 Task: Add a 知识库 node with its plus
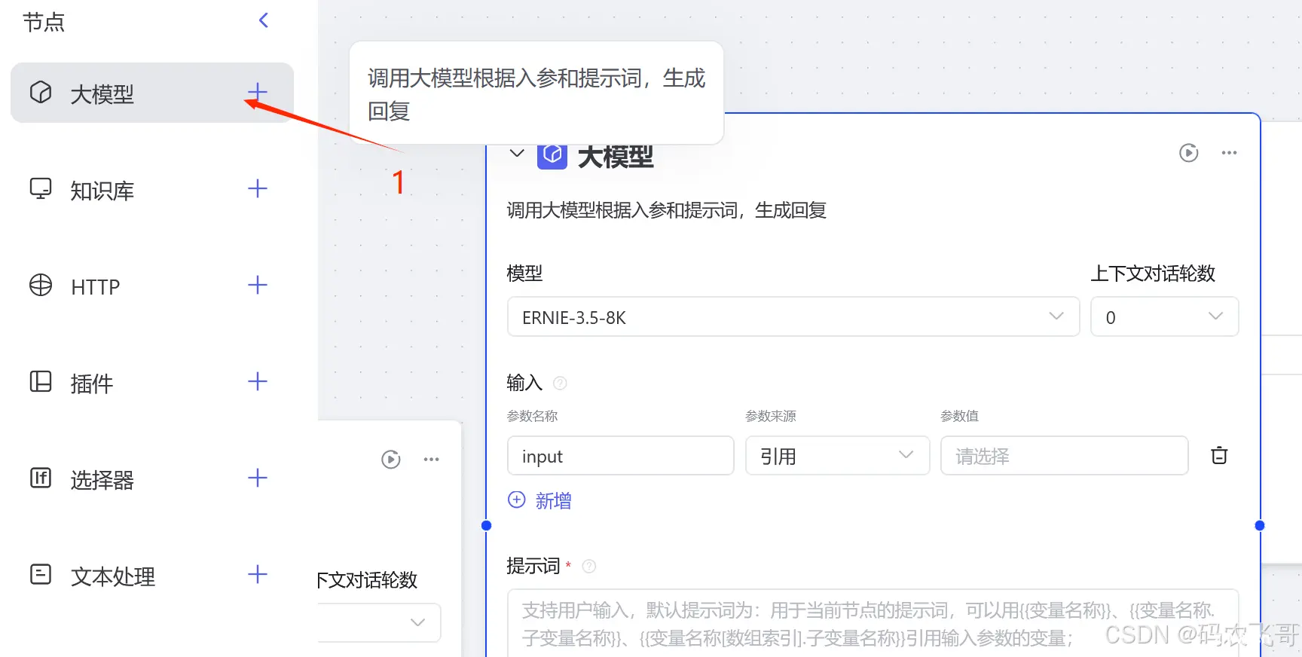258,188
